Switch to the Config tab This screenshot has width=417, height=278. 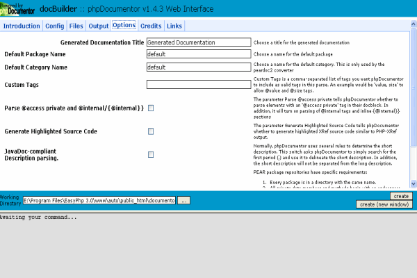tap(54, 26)
